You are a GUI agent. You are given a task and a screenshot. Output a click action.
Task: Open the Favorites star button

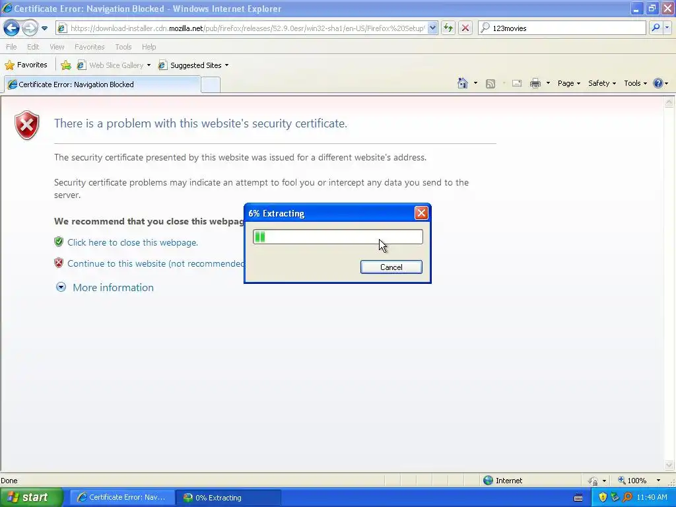(x=26, y=65)
